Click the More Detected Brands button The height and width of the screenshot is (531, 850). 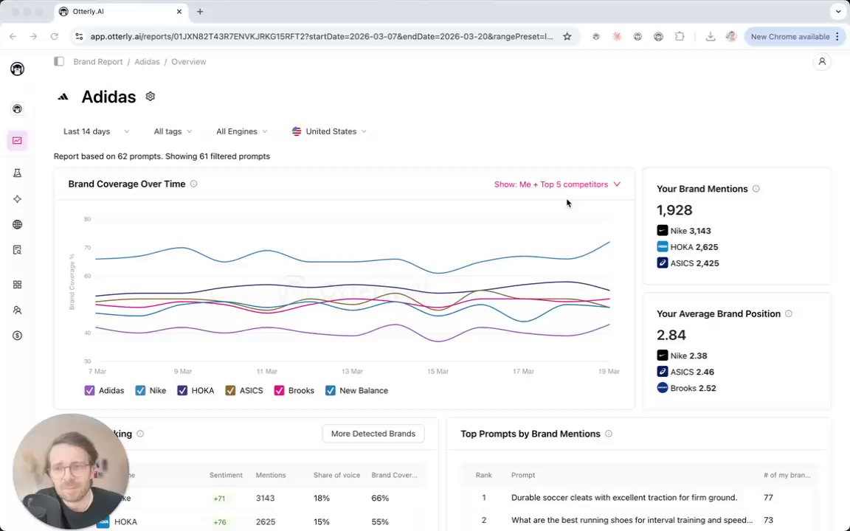click(373, 434)
